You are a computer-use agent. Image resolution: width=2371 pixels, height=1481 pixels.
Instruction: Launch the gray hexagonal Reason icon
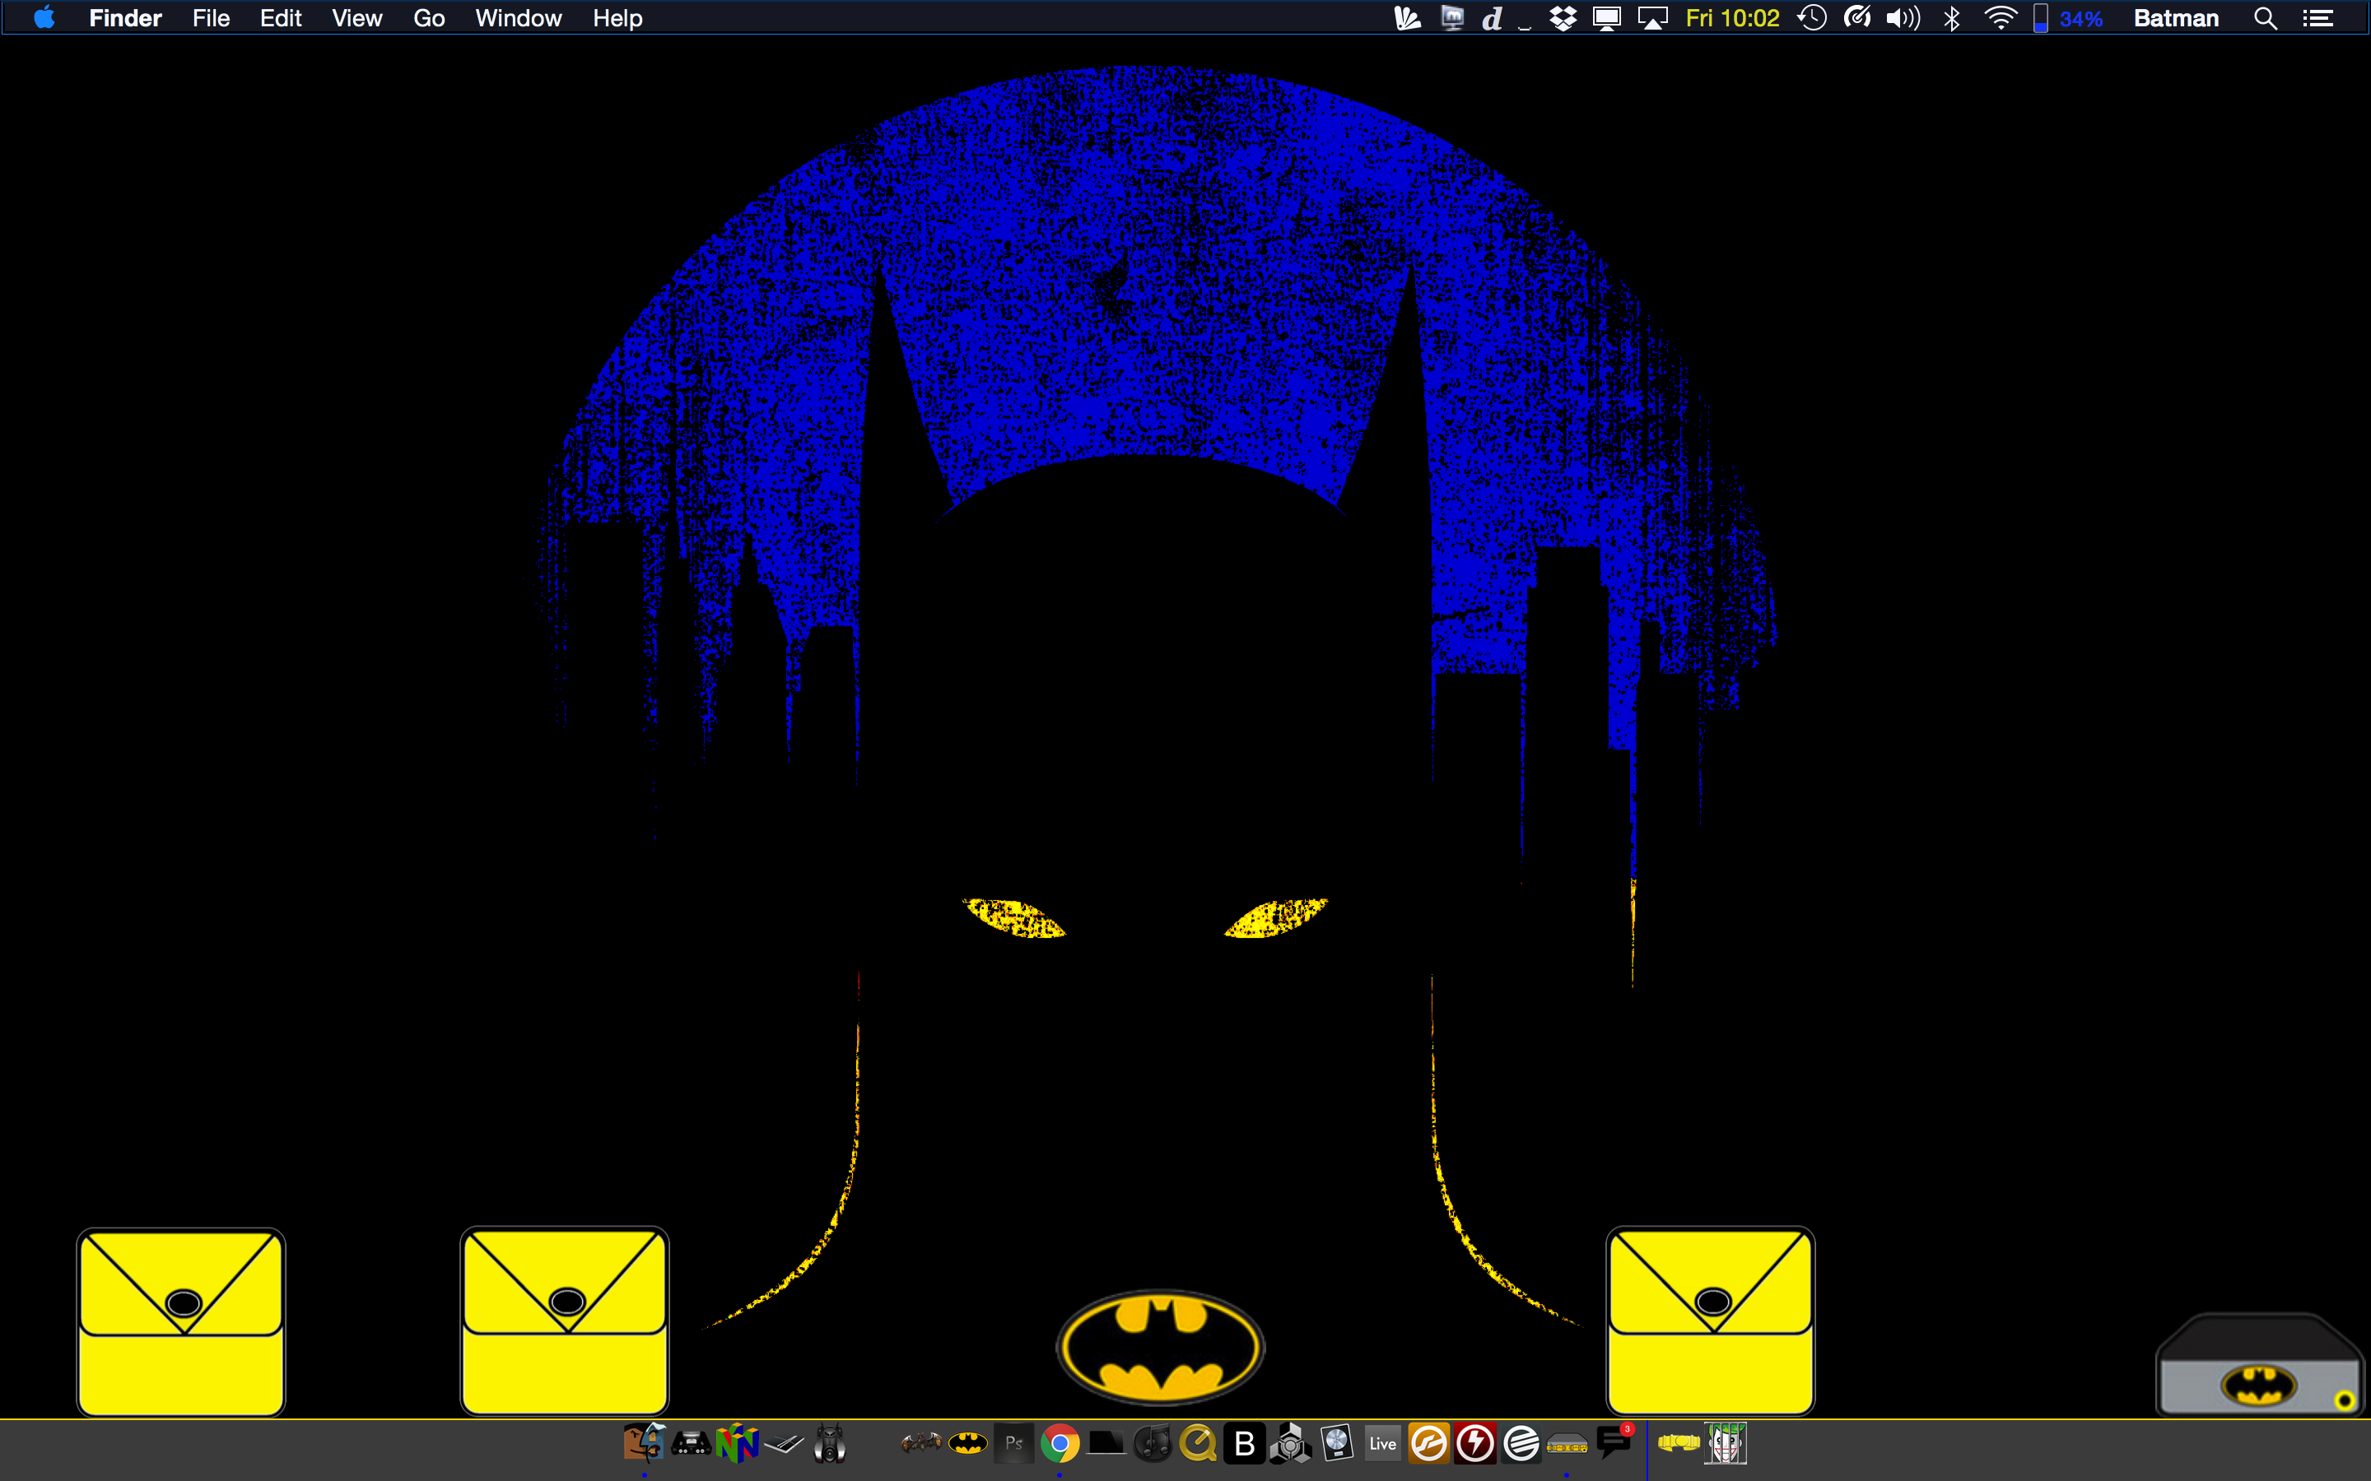pyautogui.click(x=1290, y=1443)
